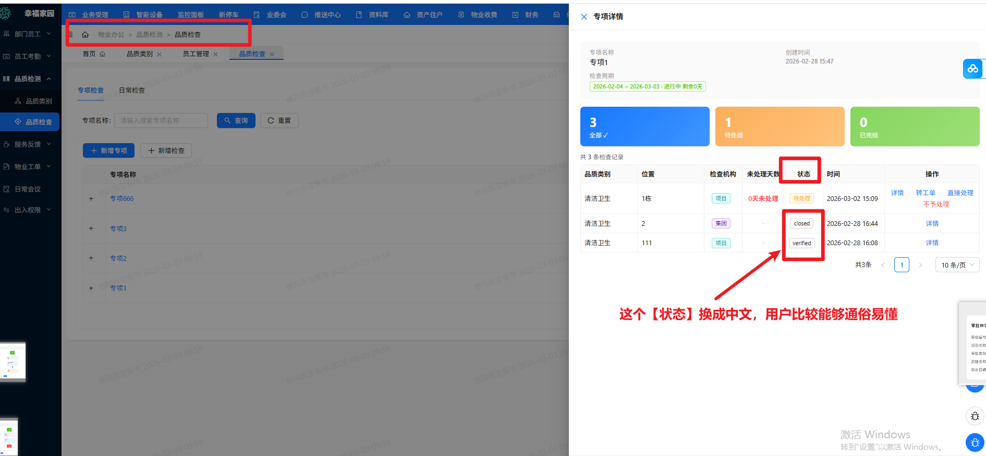
Task: Expand the 专项2 row
Action: pos(91,258)
